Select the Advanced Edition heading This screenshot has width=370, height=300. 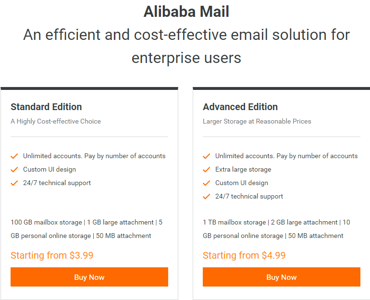(x=240, y=107)
